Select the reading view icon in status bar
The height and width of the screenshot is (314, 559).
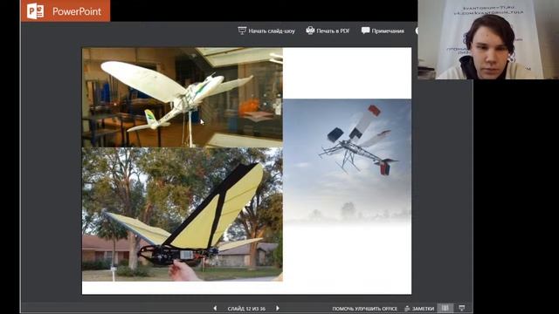click(445, 308)
